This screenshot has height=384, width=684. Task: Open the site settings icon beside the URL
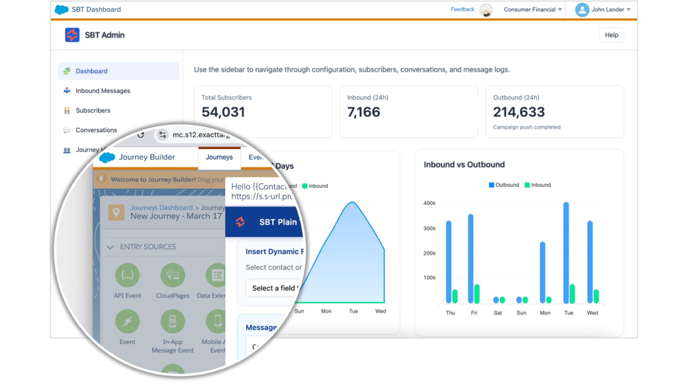coord(162,135)
